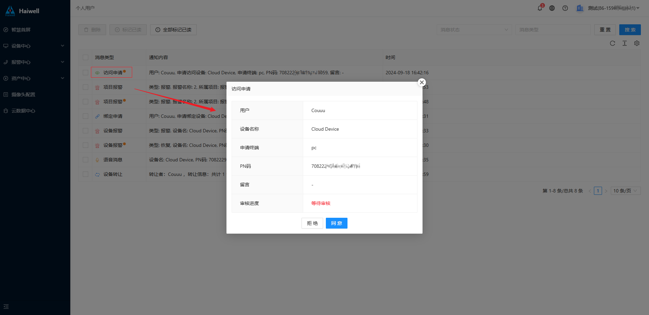The width and height of the screenshot is (649, 315).
Task: Open the 消息状态 dropdown
Action: tap(474, 30)
